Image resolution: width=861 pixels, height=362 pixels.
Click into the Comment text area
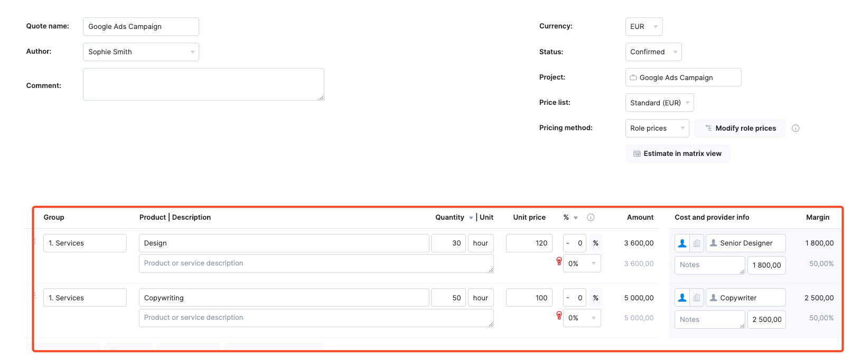203,84
